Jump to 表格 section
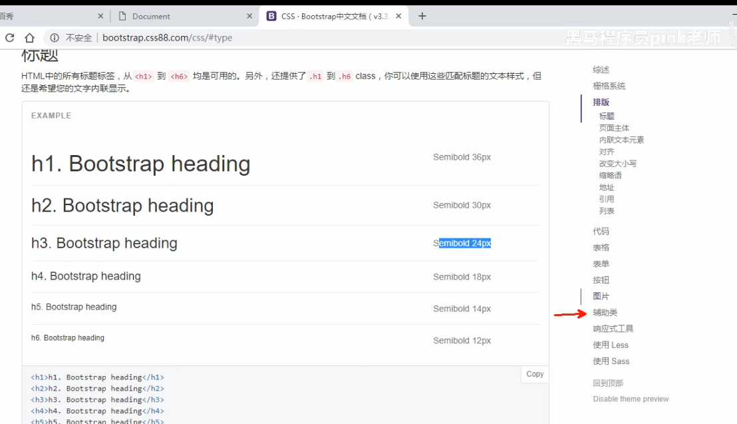737x424 pixels. [x=601, y=248]
